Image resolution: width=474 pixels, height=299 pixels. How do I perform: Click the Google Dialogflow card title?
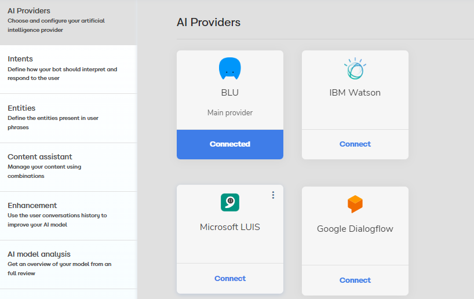tap(355, 229)
